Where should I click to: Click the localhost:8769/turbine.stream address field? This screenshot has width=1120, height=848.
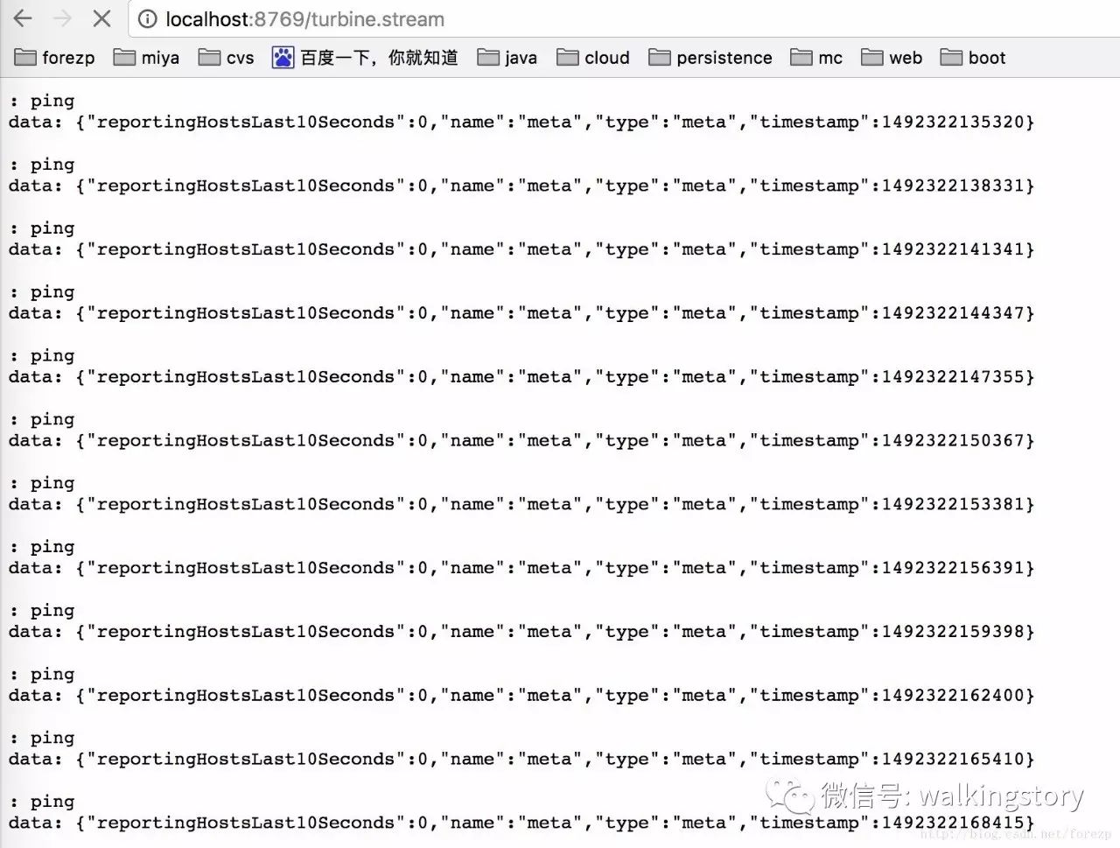(626, 19)
